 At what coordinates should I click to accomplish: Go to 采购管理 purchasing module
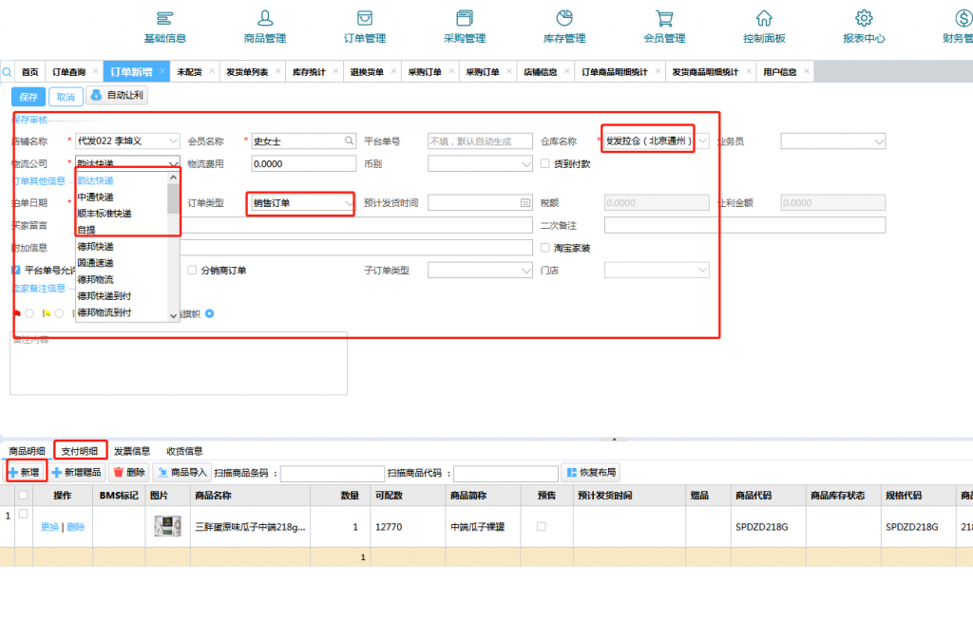464,26
